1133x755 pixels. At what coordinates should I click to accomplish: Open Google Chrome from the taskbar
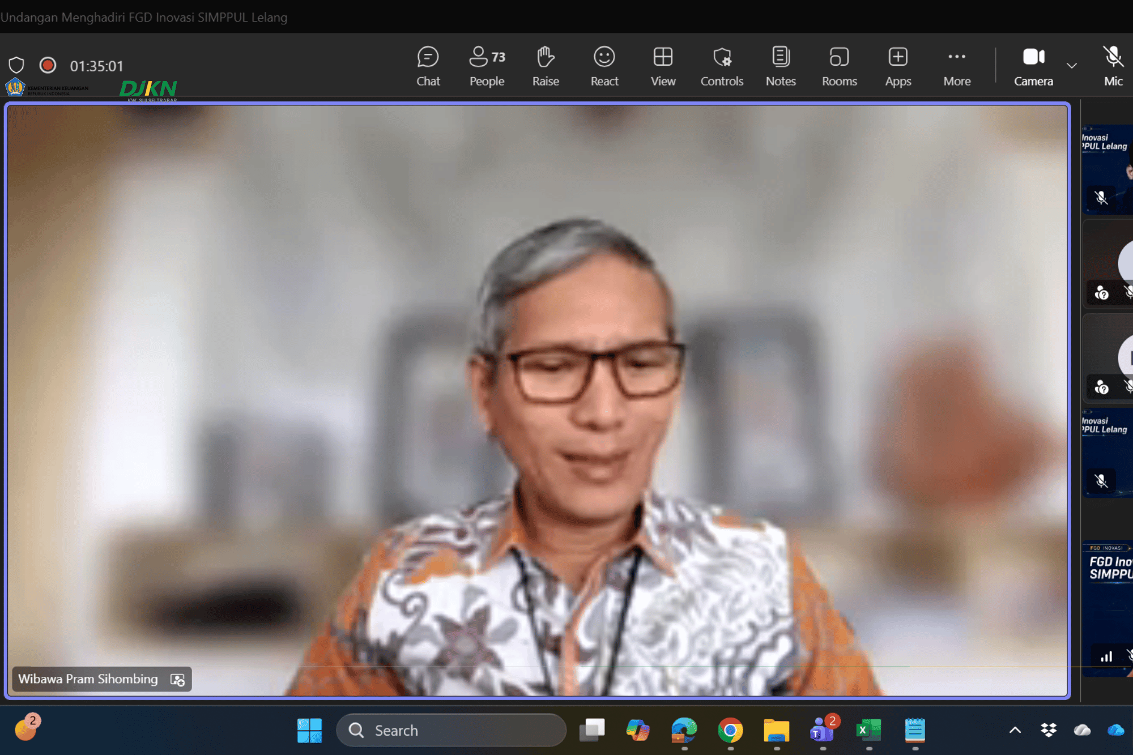coord(730,730)
